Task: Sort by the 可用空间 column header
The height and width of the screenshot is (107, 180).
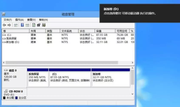Action: (122, 31)
